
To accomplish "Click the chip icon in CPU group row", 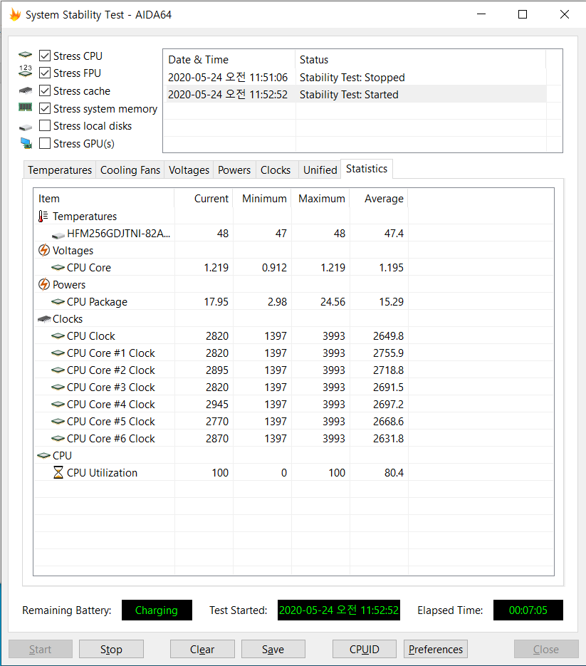I will 44,455.
